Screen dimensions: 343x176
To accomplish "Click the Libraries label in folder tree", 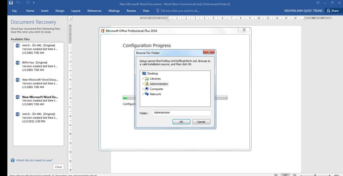I will pos(155,79).
